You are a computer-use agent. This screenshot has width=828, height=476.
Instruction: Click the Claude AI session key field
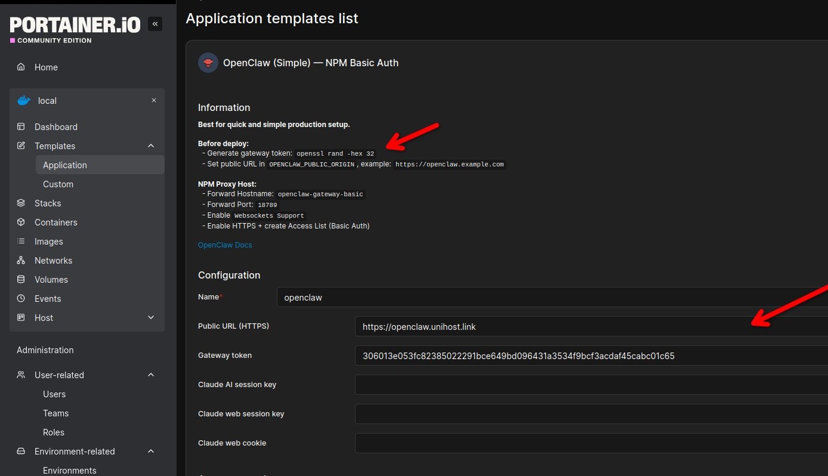coord(591,385)
